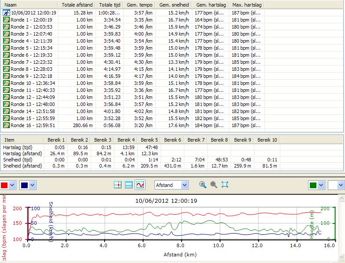Sort by the Gem. tempo column header
345x263 pixels.
pos(139,5)
